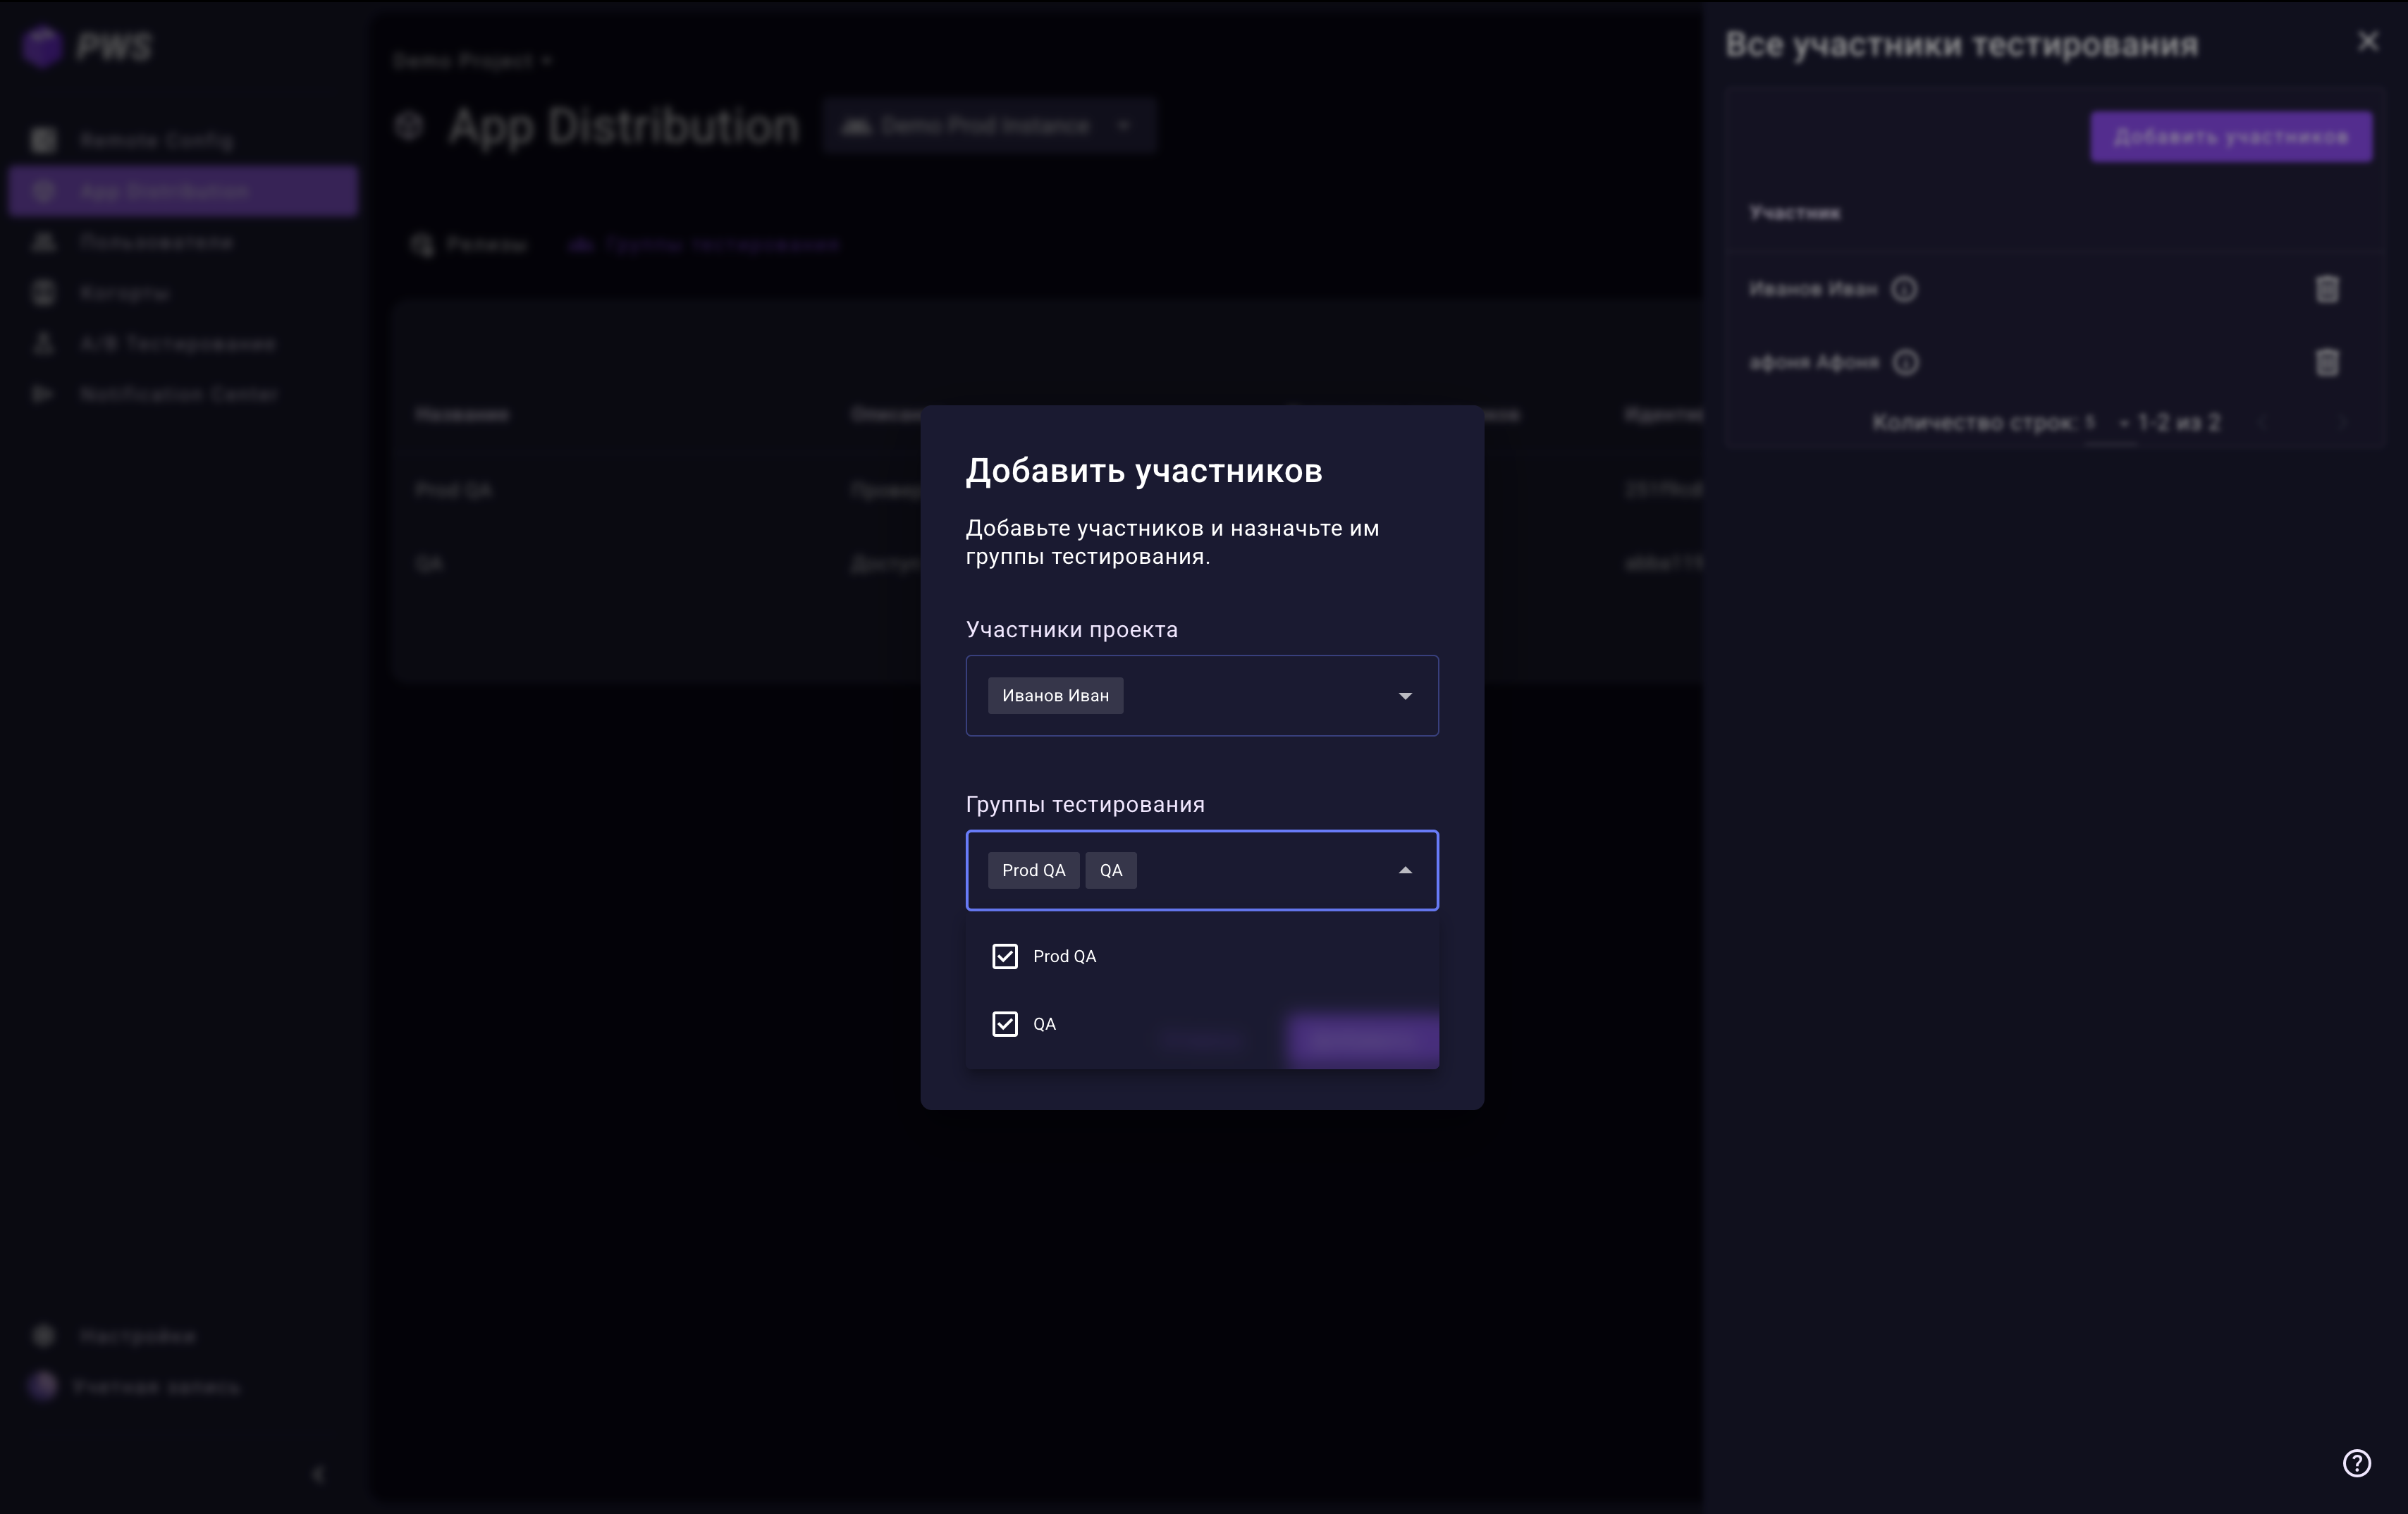
Task: Uncheck the QA checkbox
Action: coord(1004,1024)
